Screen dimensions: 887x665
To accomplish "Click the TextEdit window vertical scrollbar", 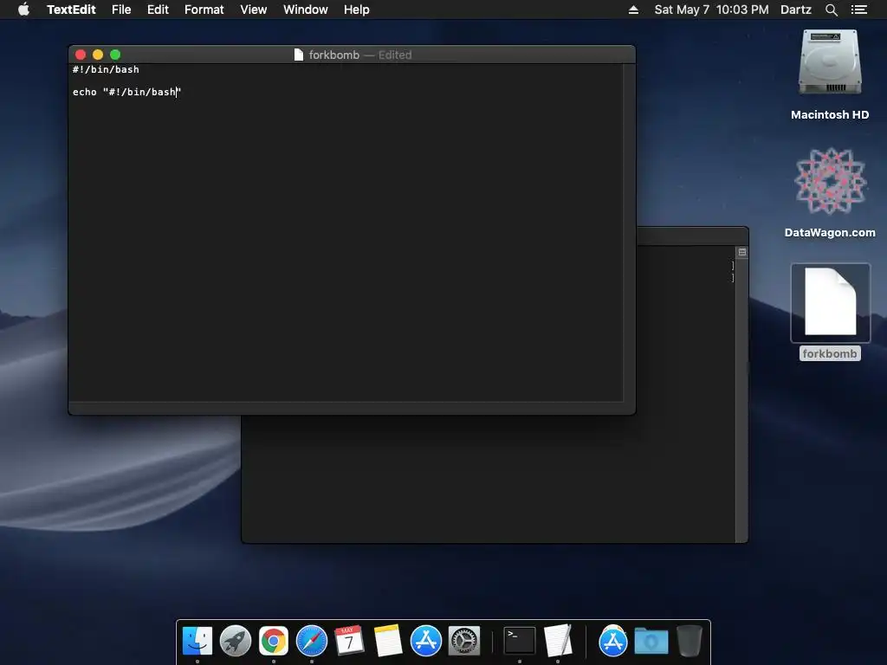I will coord(629,232).
